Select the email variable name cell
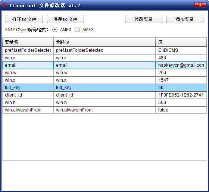The width and height of the screenshot is (209, 192). 28,65
